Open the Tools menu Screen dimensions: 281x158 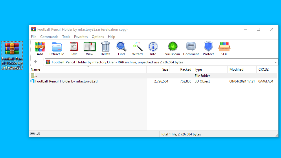(x=66, y=36)
